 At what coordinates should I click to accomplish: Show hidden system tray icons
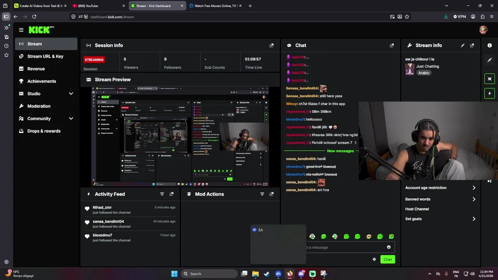(x=430, y=274)
